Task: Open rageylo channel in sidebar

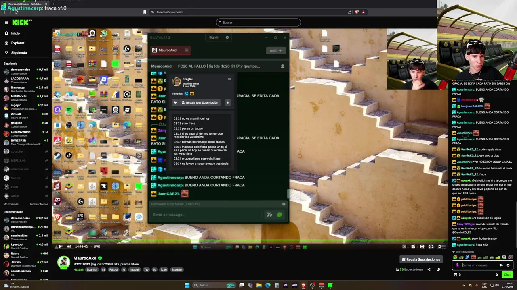Action: point(25,107)
